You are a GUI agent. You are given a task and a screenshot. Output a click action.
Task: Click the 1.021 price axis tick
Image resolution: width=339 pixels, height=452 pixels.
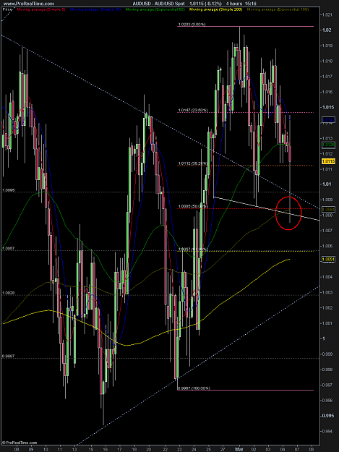tap(327, 14)
